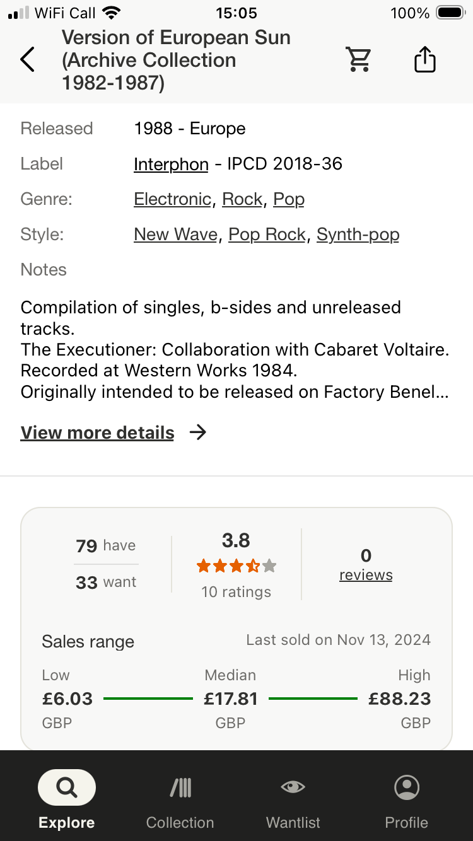
Task: Select the Pop Rock style link
Action: (x=267, y=235)
